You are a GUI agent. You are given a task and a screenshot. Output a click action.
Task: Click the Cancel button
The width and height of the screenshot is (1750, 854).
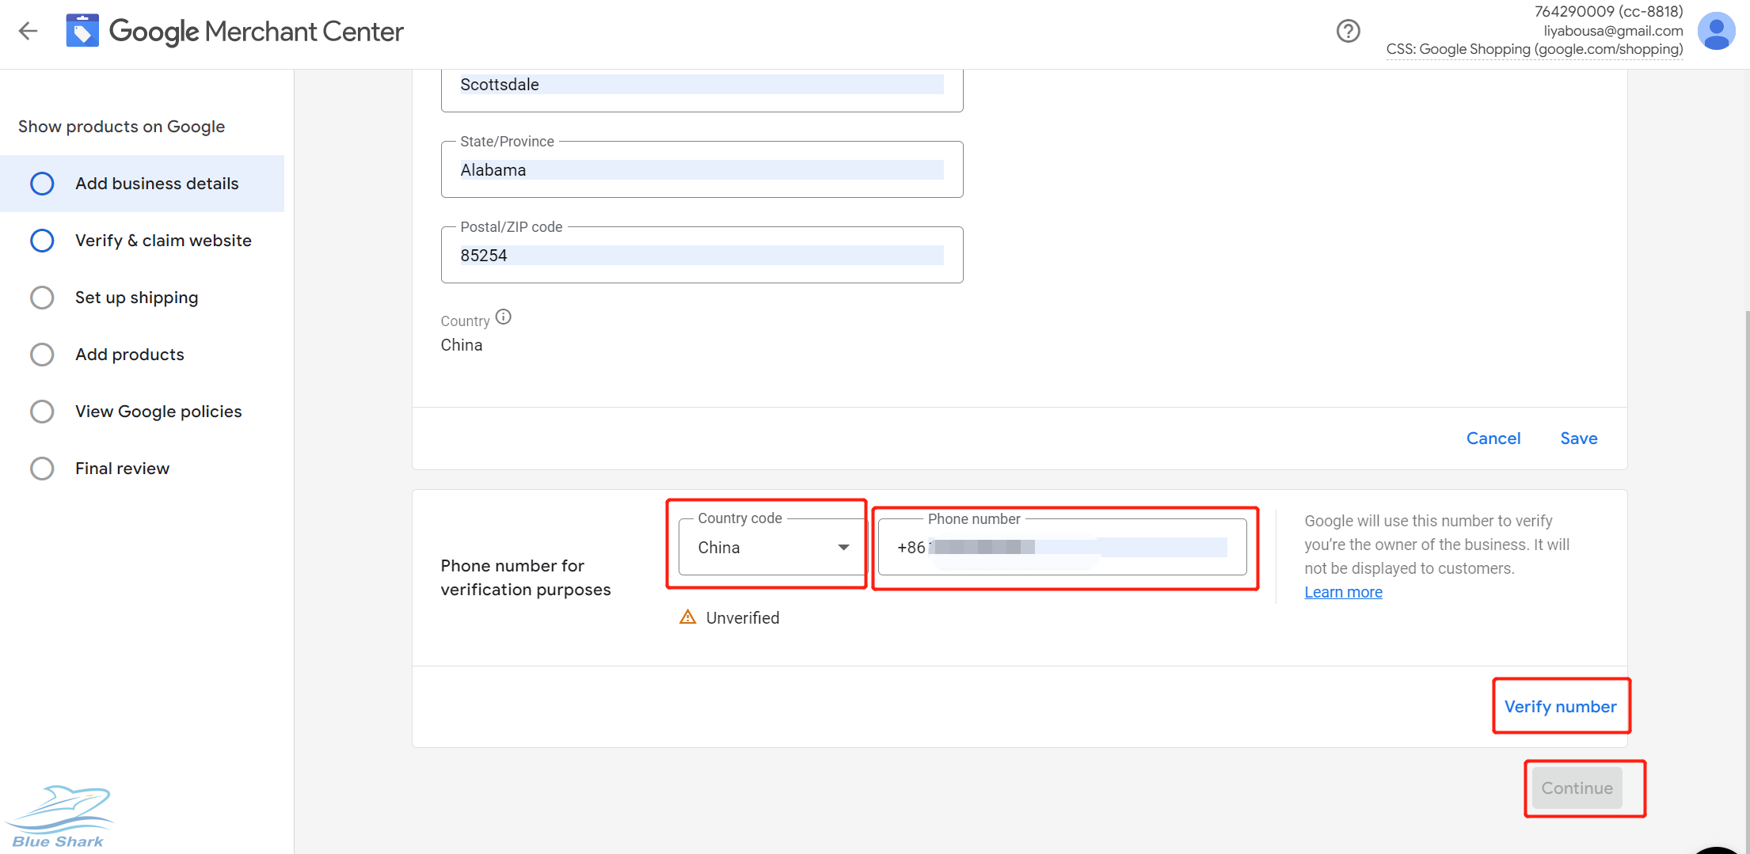pos(1493,438)
